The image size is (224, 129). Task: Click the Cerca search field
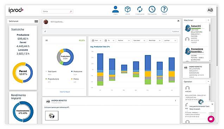point(57,11)
